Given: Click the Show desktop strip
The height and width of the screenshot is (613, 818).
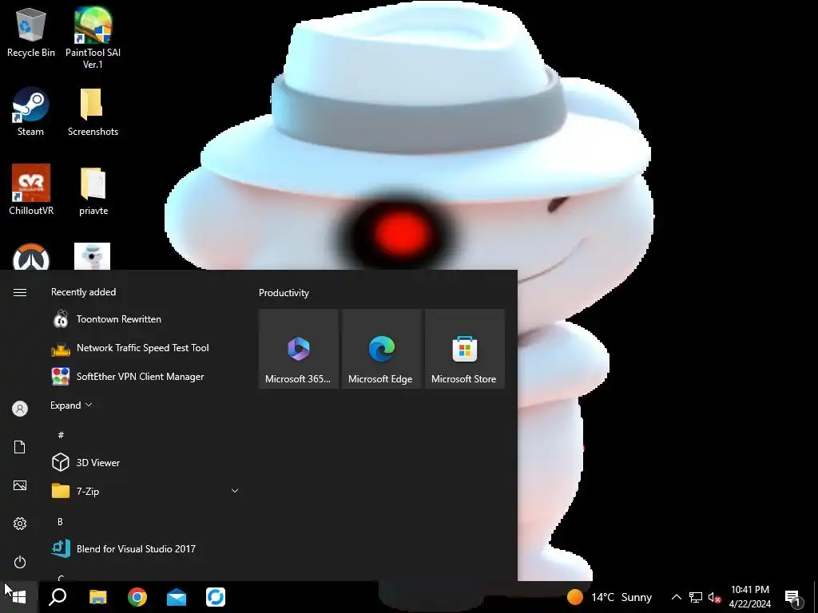Looking at the screenshot, I should pyautogui.click(x=816, y=597).
